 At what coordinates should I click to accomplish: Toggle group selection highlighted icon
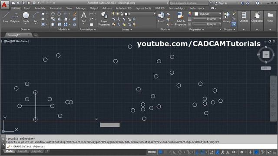pyautogui.click(x=234, y=24)
